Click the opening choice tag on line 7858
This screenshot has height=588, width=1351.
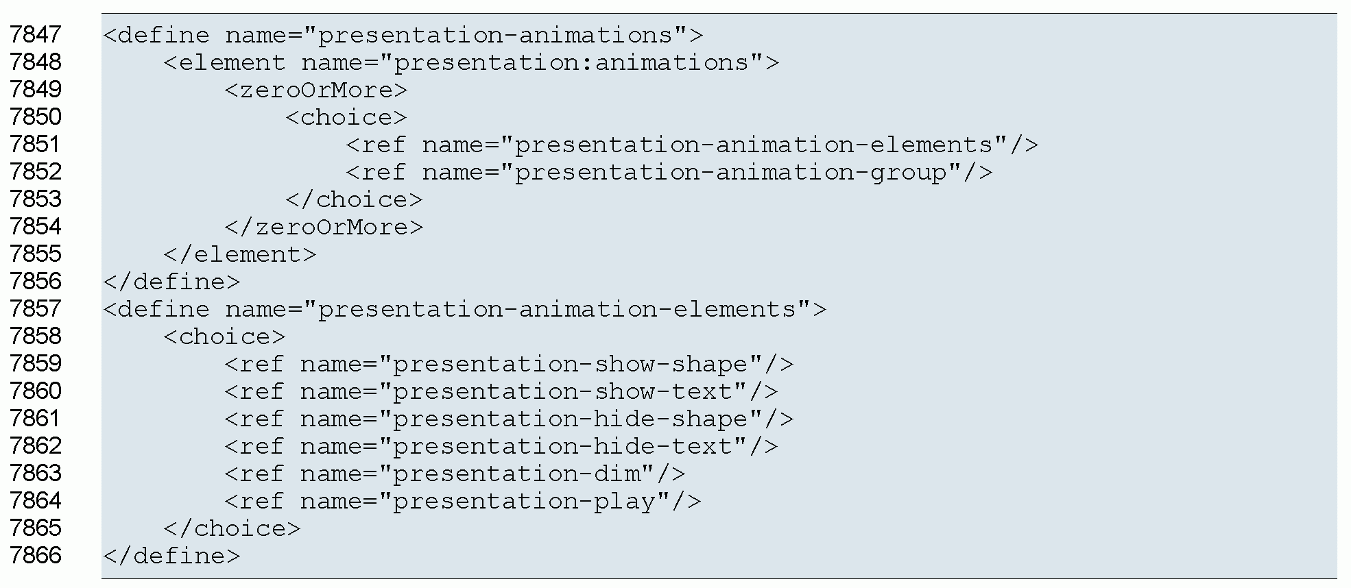point(224,336)
